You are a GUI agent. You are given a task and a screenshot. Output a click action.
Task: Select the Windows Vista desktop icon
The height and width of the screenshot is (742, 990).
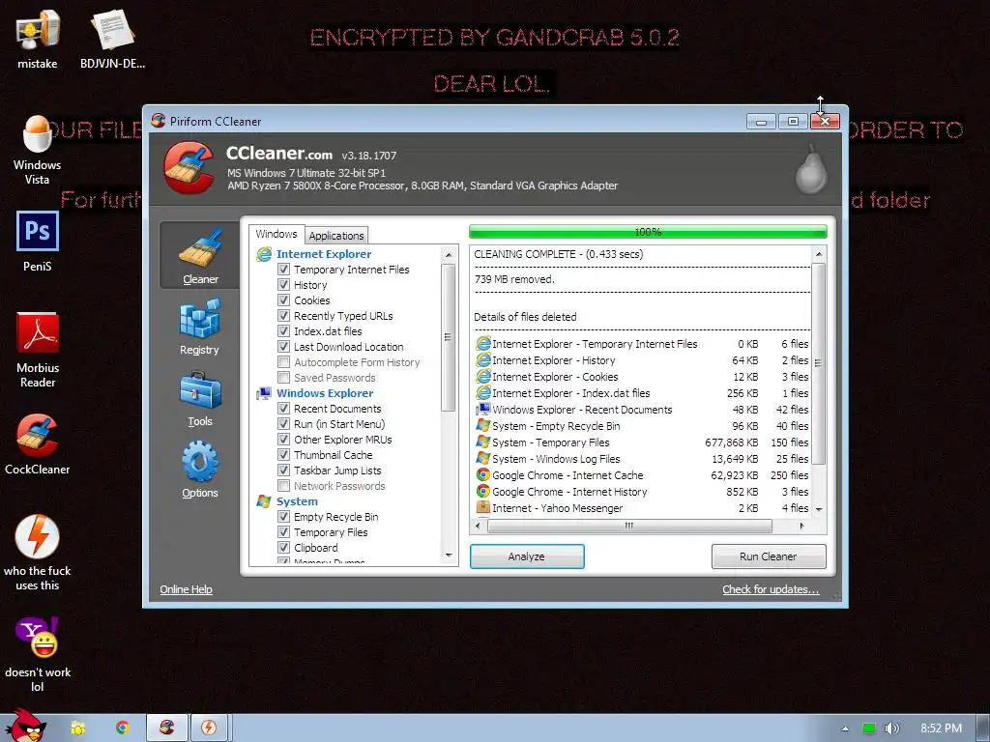(38, 150)
